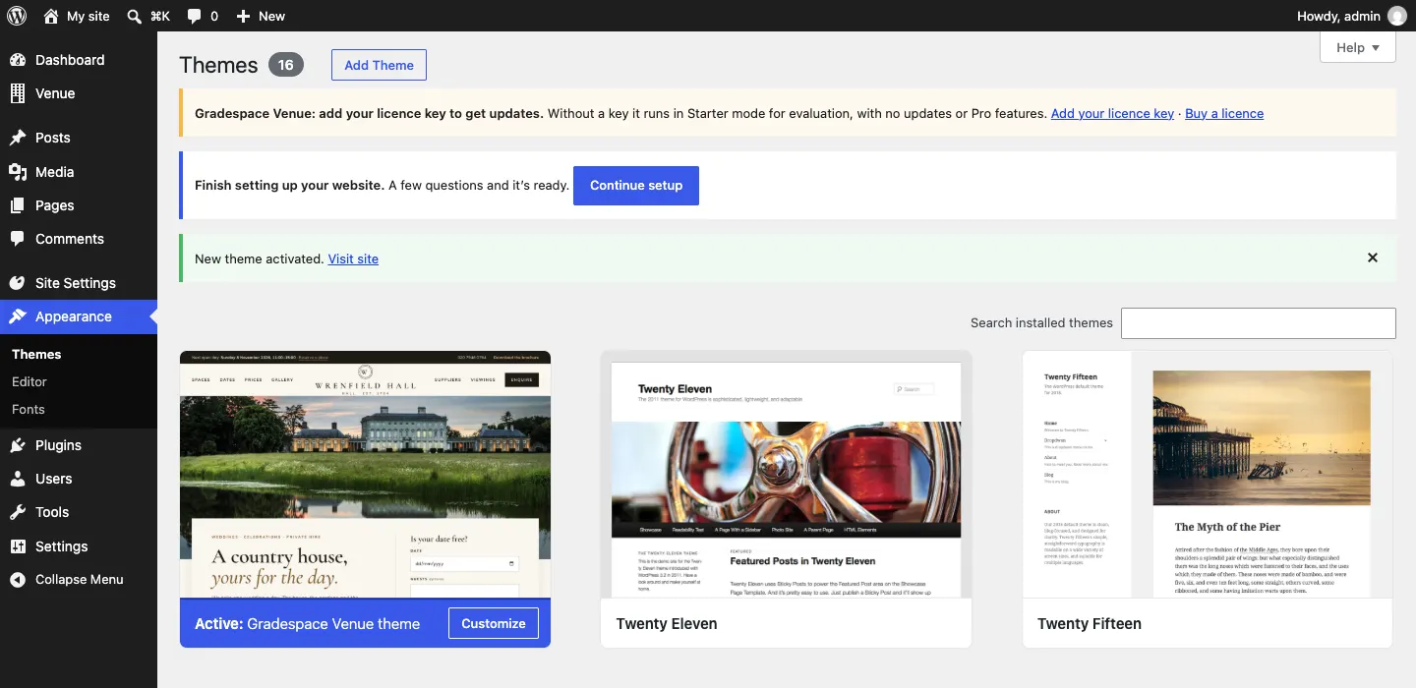
Task: Go to the Media menu item
Action: [79, 172]
